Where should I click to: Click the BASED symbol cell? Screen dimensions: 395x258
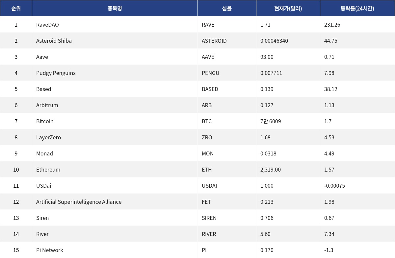210,89
